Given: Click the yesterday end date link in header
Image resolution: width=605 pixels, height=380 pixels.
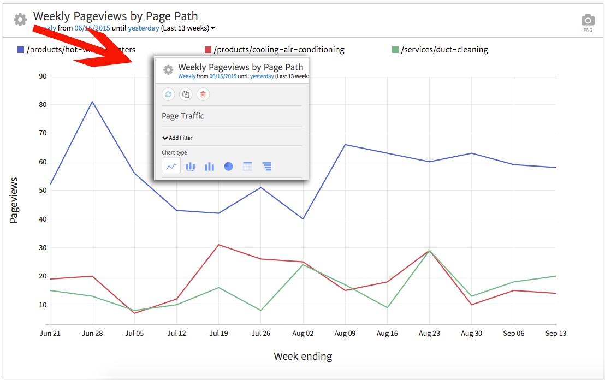Looking at the screenshot, I should (x=144, y=28).
